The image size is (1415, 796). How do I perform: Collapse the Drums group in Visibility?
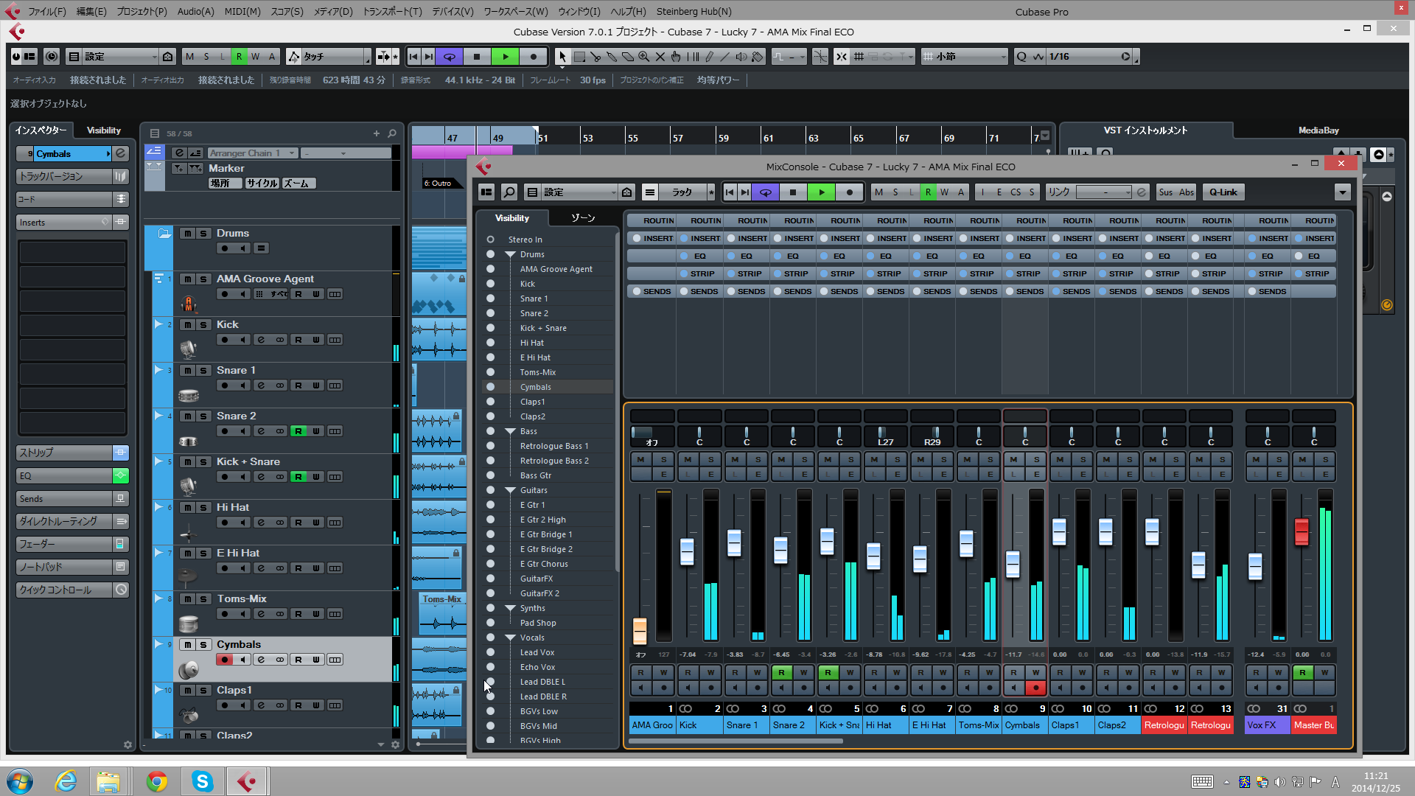pos(510,254)
